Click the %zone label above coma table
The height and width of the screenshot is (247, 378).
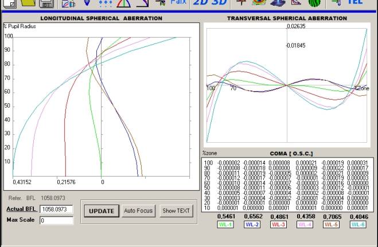(209, 153)
